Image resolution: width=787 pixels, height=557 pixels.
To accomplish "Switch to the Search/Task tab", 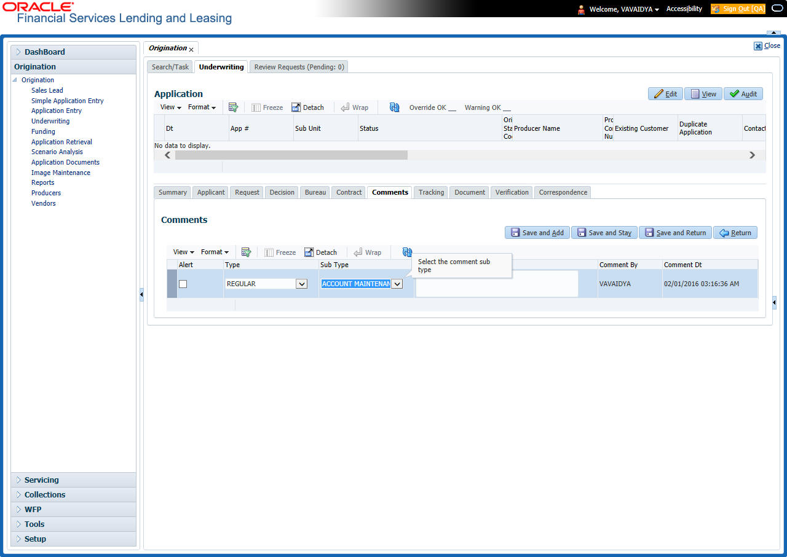I will (170, 67).
